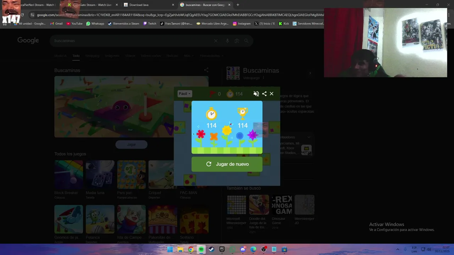Switch to the Modo IA tab
The width and height of the screenshot is (454, 255).
pos(60,56)
